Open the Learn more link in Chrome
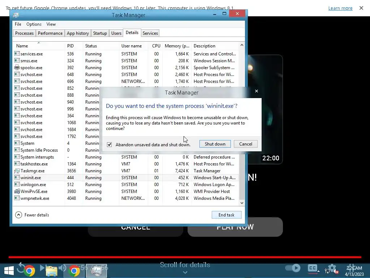370x278 pixels. click(340, 8)
